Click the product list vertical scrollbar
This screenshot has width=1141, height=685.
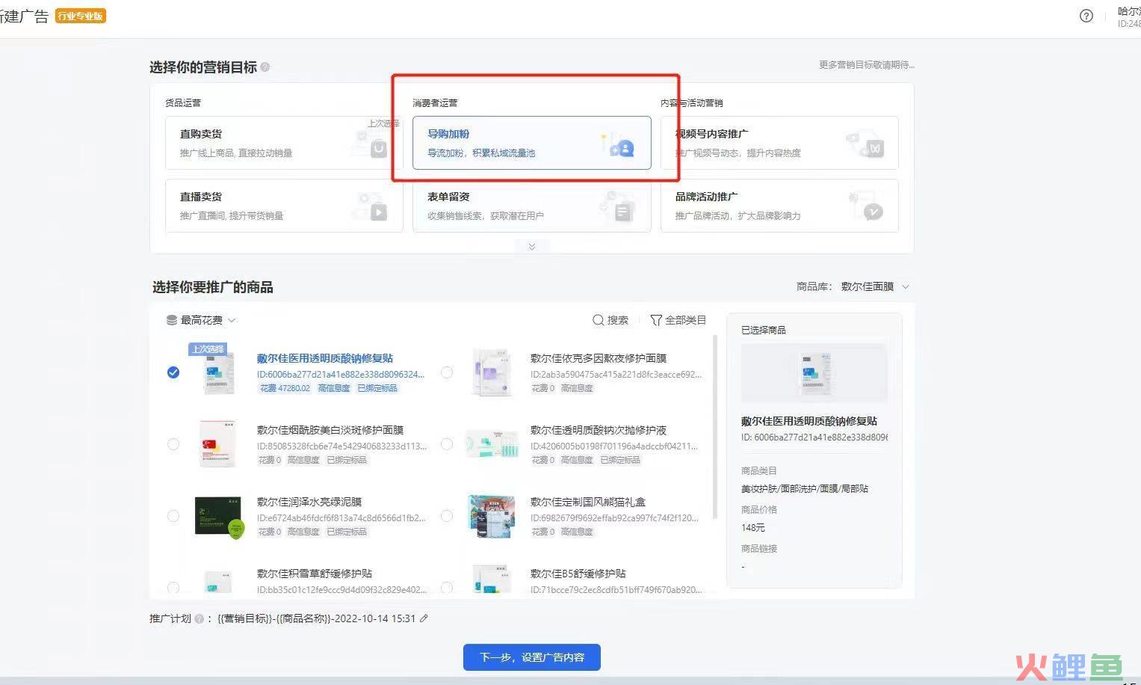point(715,426)
